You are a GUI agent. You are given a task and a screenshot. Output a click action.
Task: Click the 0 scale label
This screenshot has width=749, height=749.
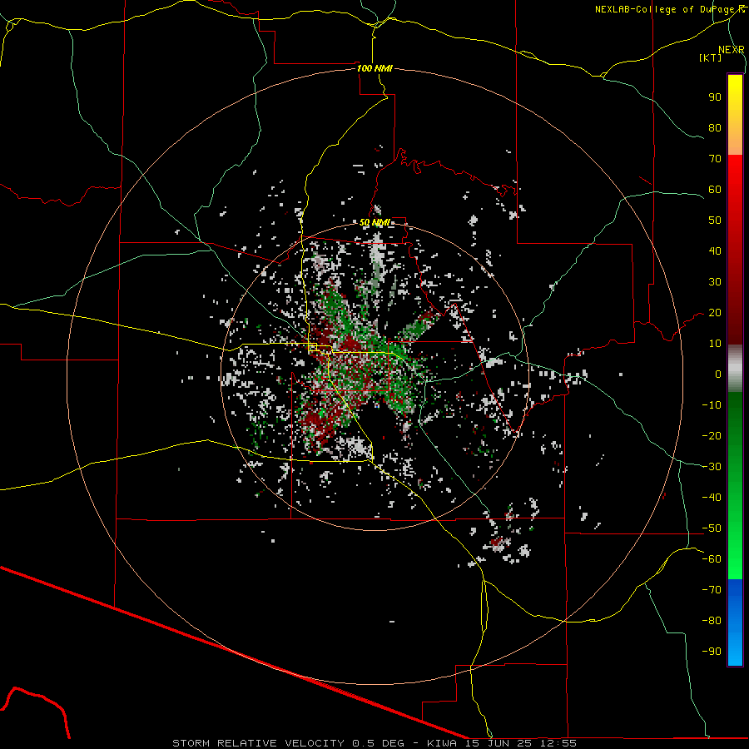(x=718, y=374)
